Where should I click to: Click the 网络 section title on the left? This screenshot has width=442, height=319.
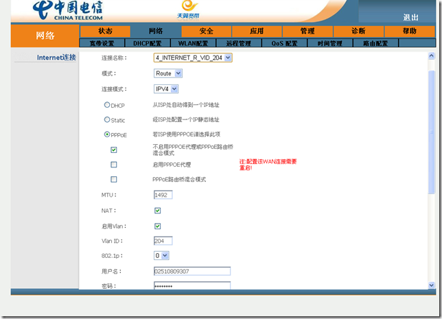coord(45,36)
